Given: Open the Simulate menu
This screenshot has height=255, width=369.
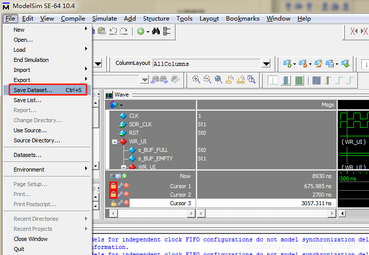Looking at the screenshot, I should tap(104, 18).
